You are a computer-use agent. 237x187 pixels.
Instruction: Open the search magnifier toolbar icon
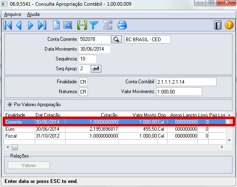tap(68, 25)
